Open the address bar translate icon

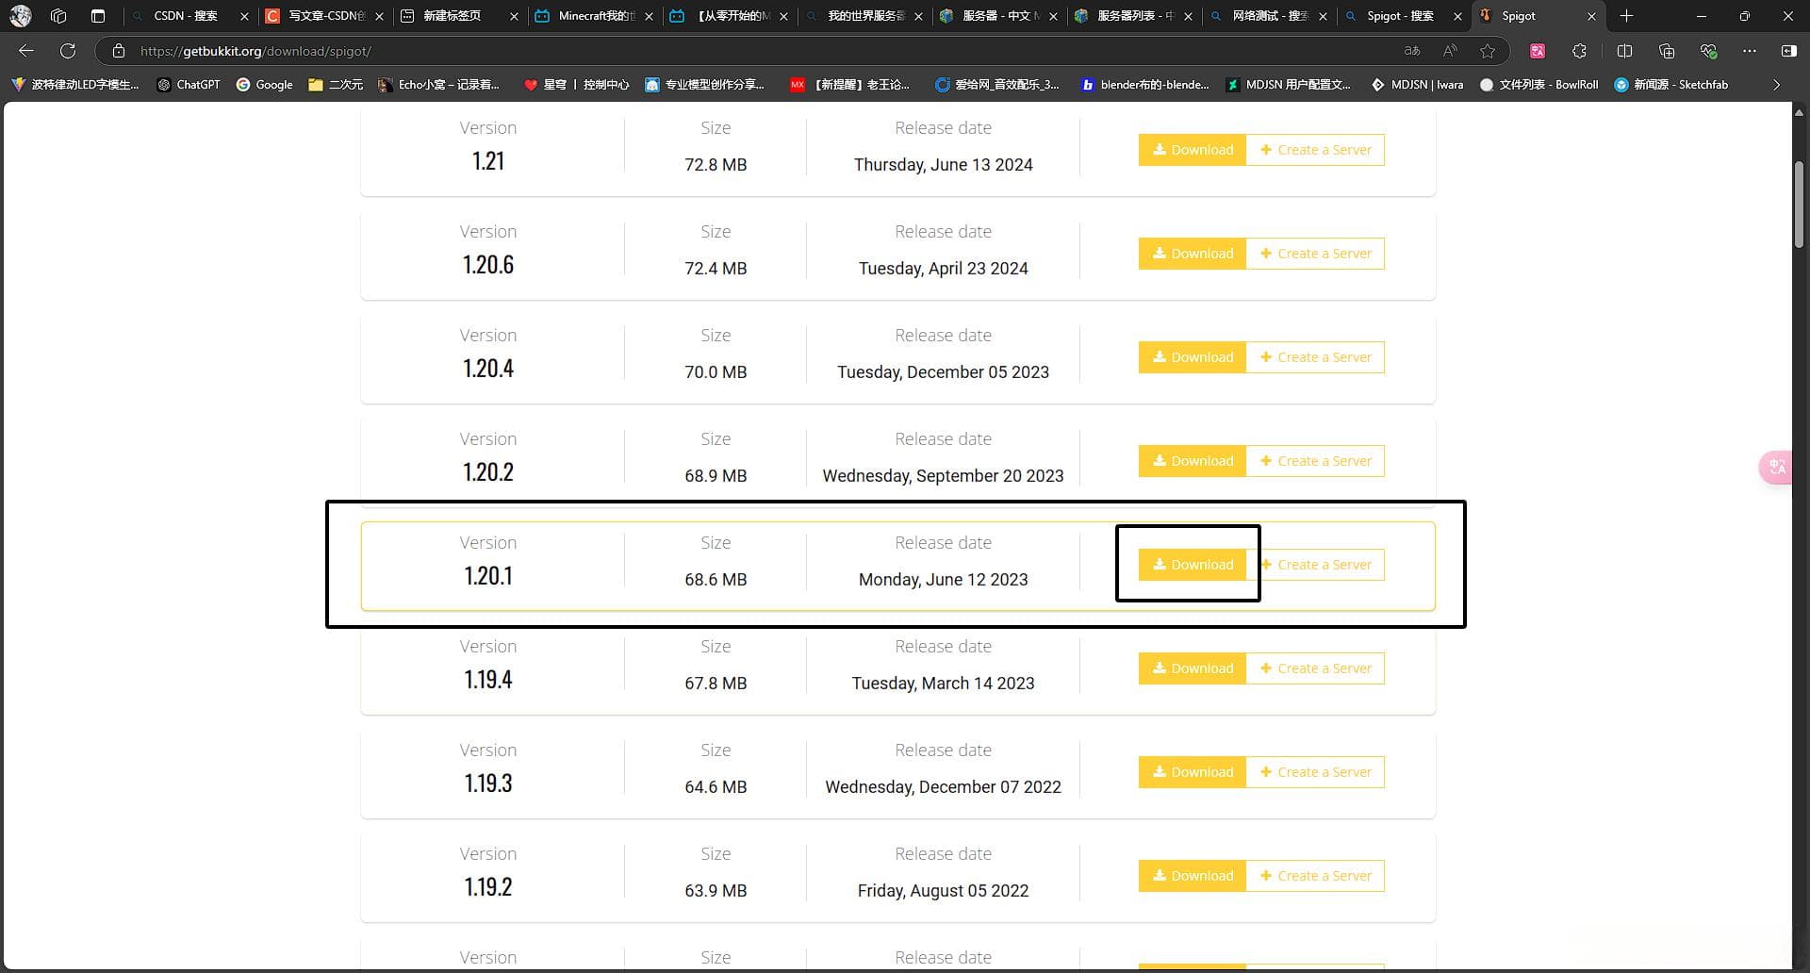(1412, 51)
